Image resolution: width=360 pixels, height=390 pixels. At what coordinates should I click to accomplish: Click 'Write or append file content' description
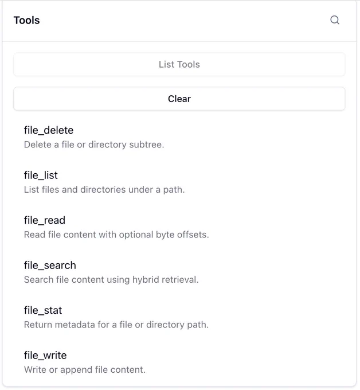click(x=84, y=369)
